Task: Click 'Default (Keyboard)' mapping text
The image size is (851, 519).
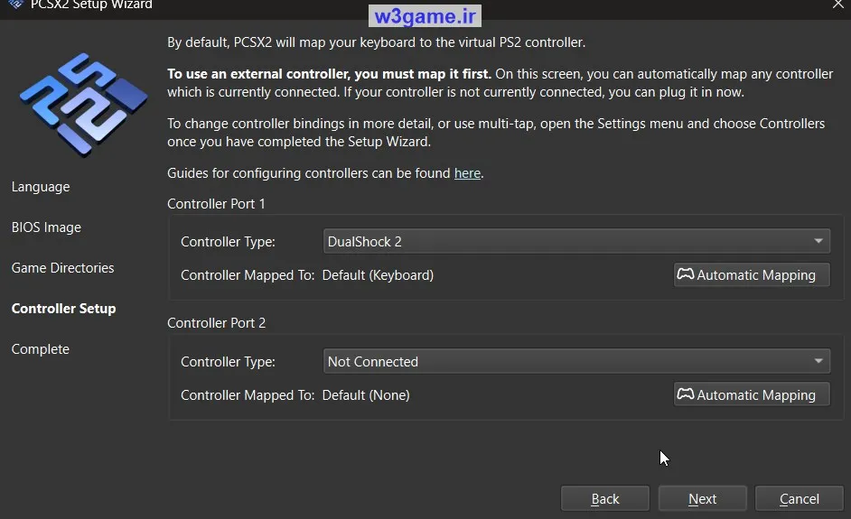Action: coord(378,275)
